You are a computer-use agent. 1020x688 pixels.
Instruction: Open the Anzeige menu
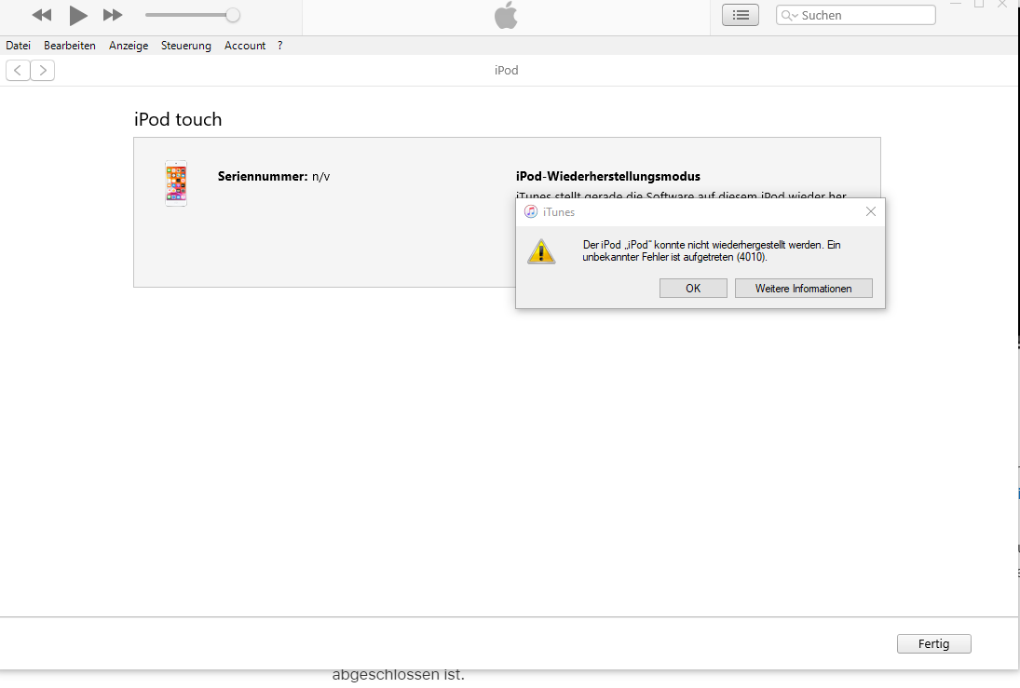point(129,46)
